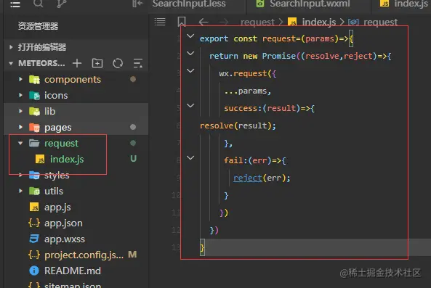Go forward with the right arrow icon

[224, 22]
